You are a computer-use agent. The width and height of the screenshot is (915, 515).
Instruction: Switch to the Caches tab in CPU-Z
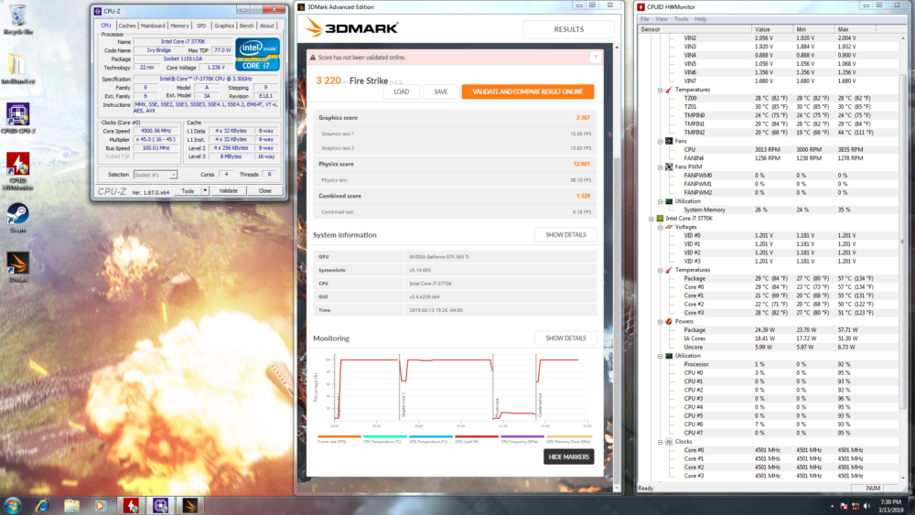[126, 26]
